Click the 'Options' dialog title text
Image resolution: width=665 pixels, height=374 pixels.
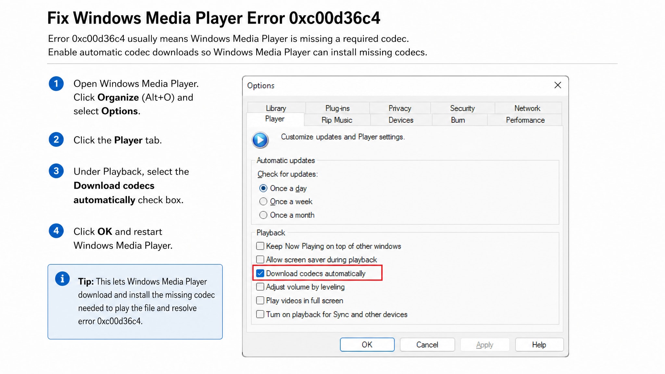coord(261,86)
